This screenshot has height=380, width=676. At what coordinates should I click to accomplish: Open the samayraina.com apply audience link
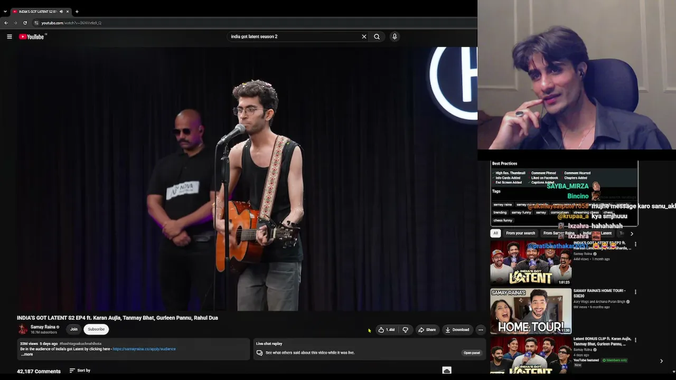click(x=144, y=349)
